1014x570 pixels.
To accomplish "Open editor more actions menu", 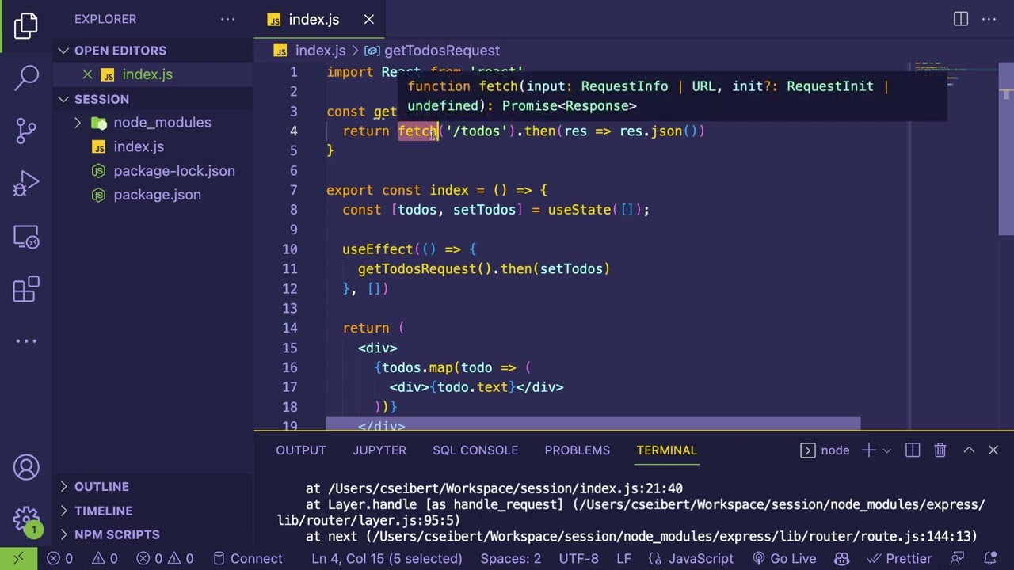I will 989,19.
